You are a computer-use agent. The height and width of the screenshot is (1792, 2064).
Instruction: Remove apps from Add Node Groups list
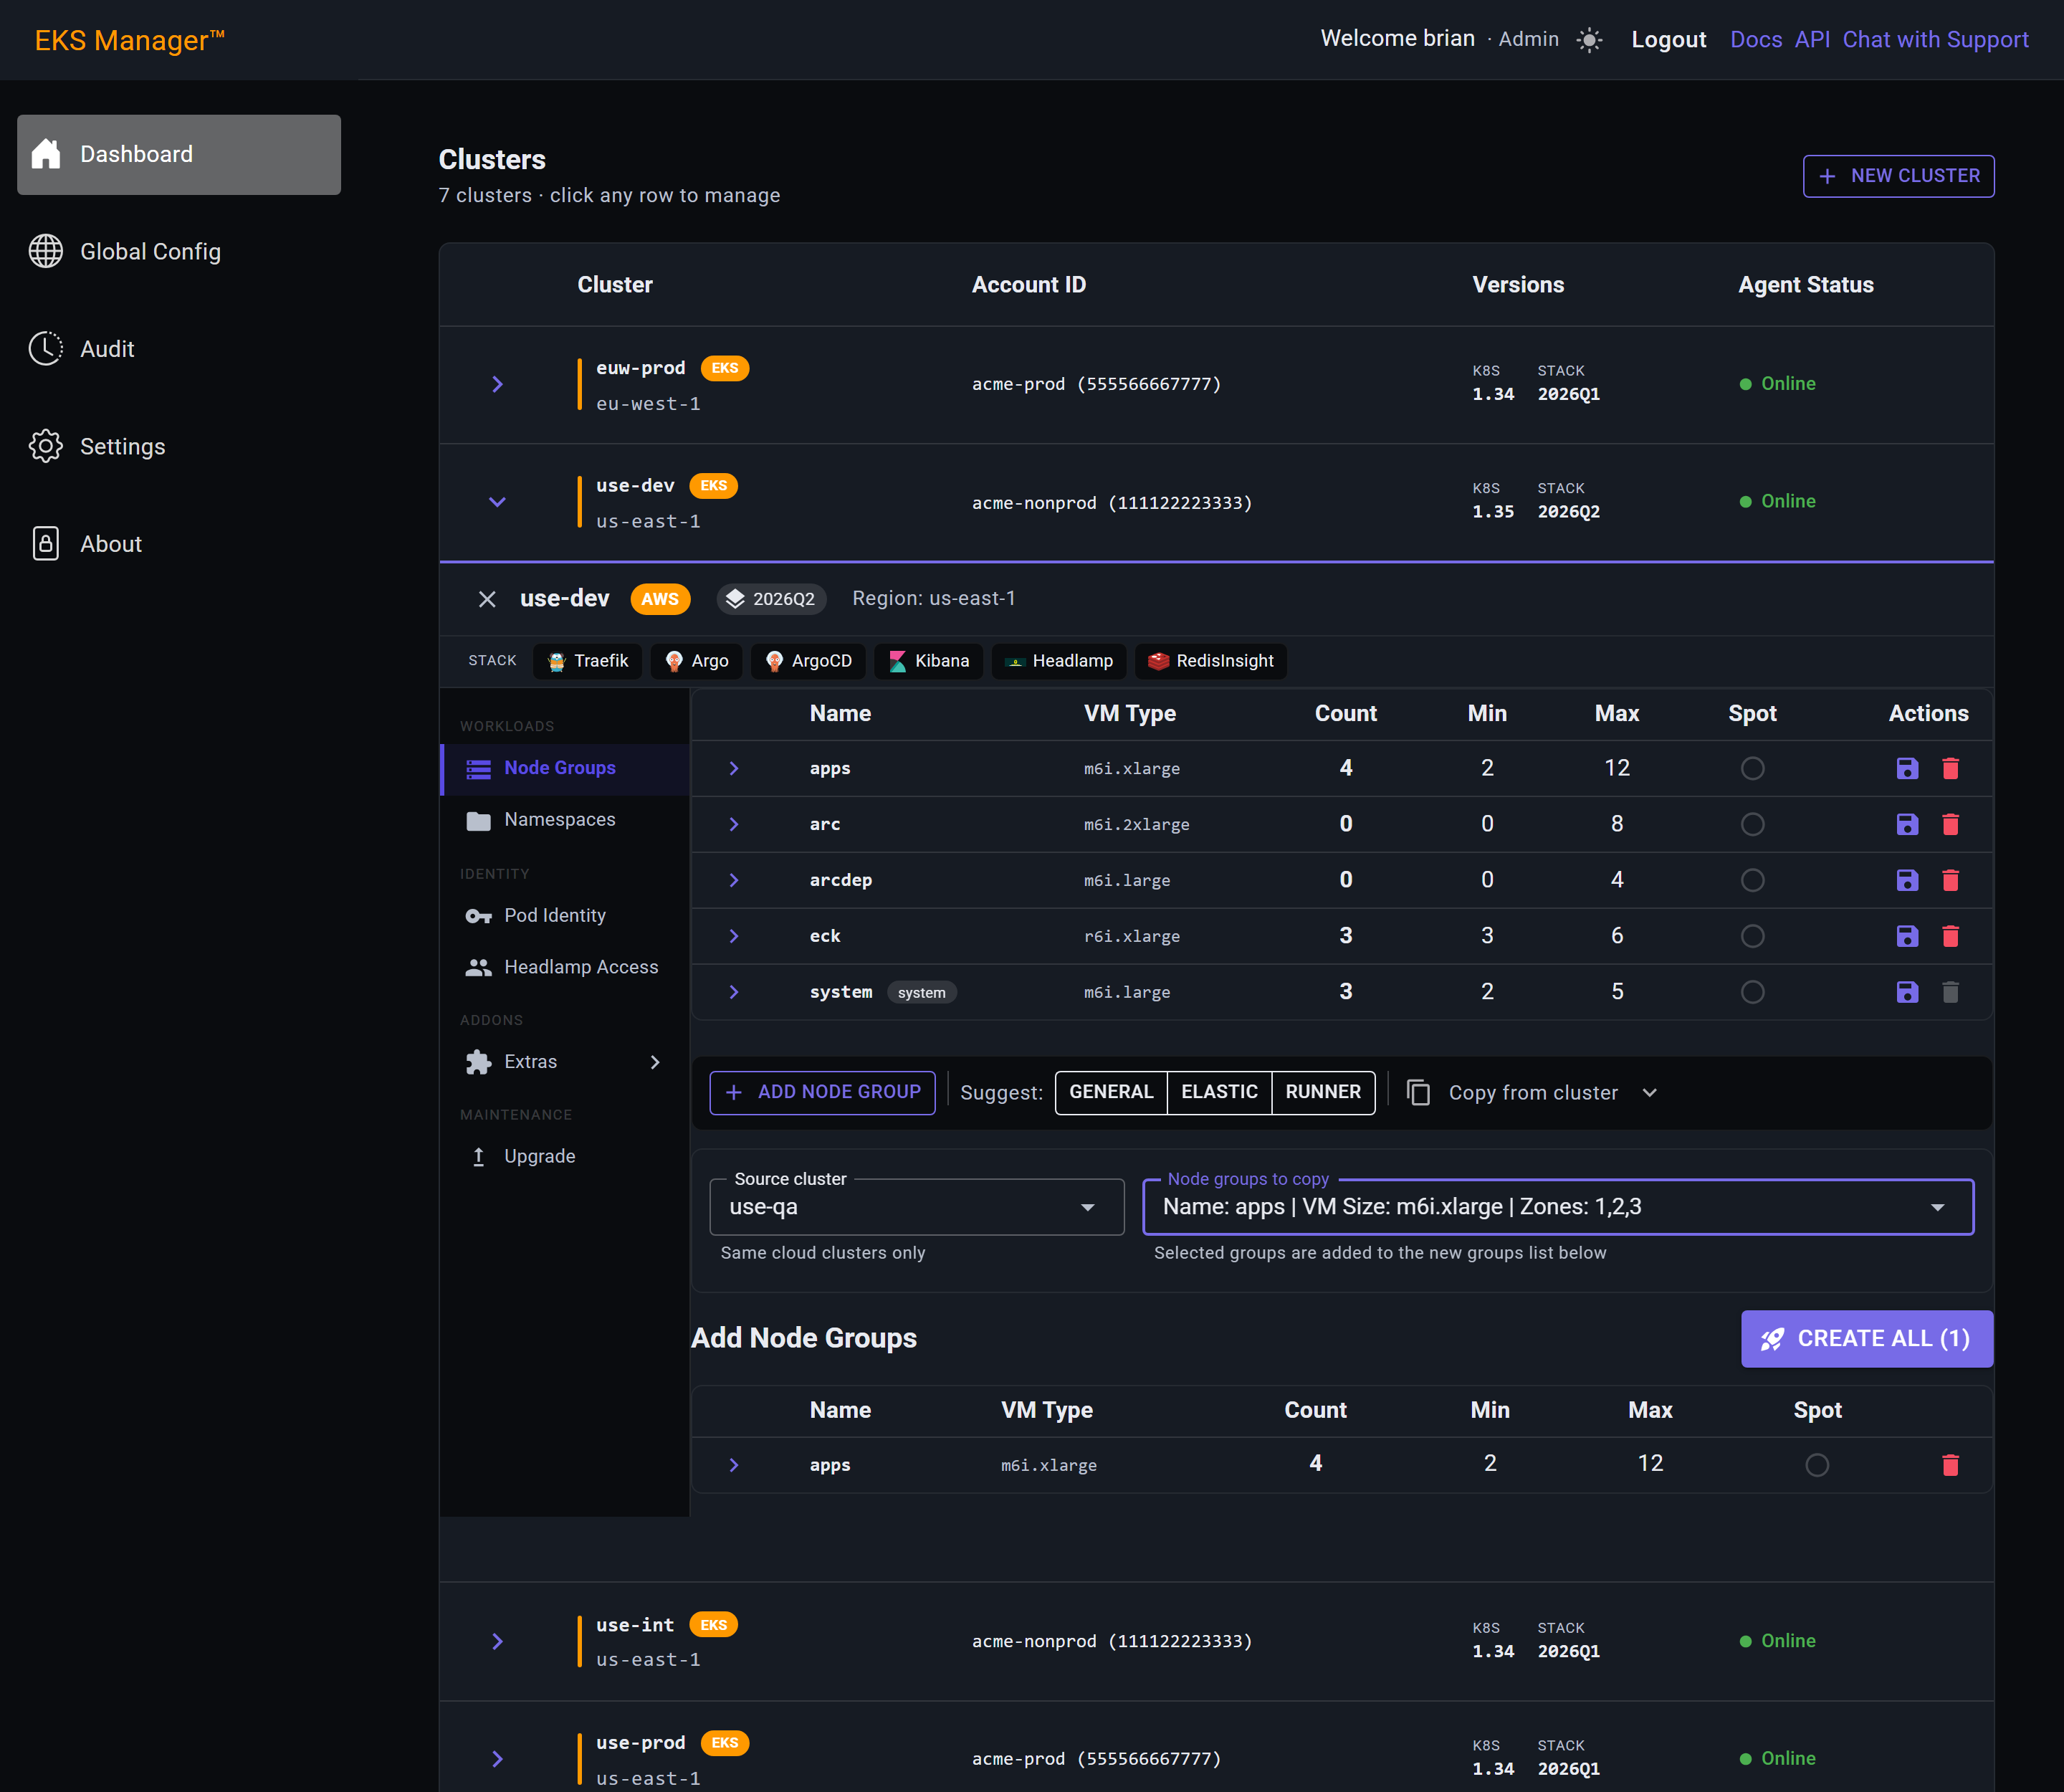pyautogui.click(x=1950, y=1465)
